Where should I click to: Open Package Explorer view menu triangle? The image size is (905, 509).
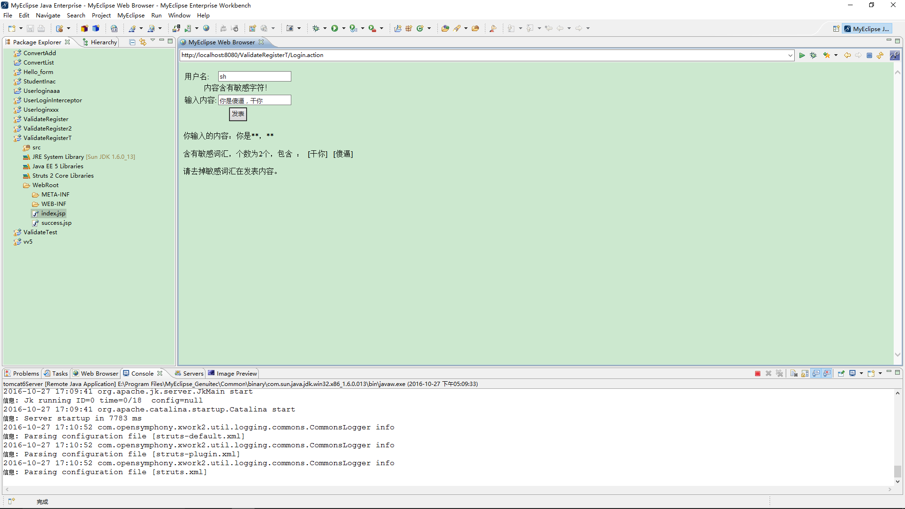(153, 41)
